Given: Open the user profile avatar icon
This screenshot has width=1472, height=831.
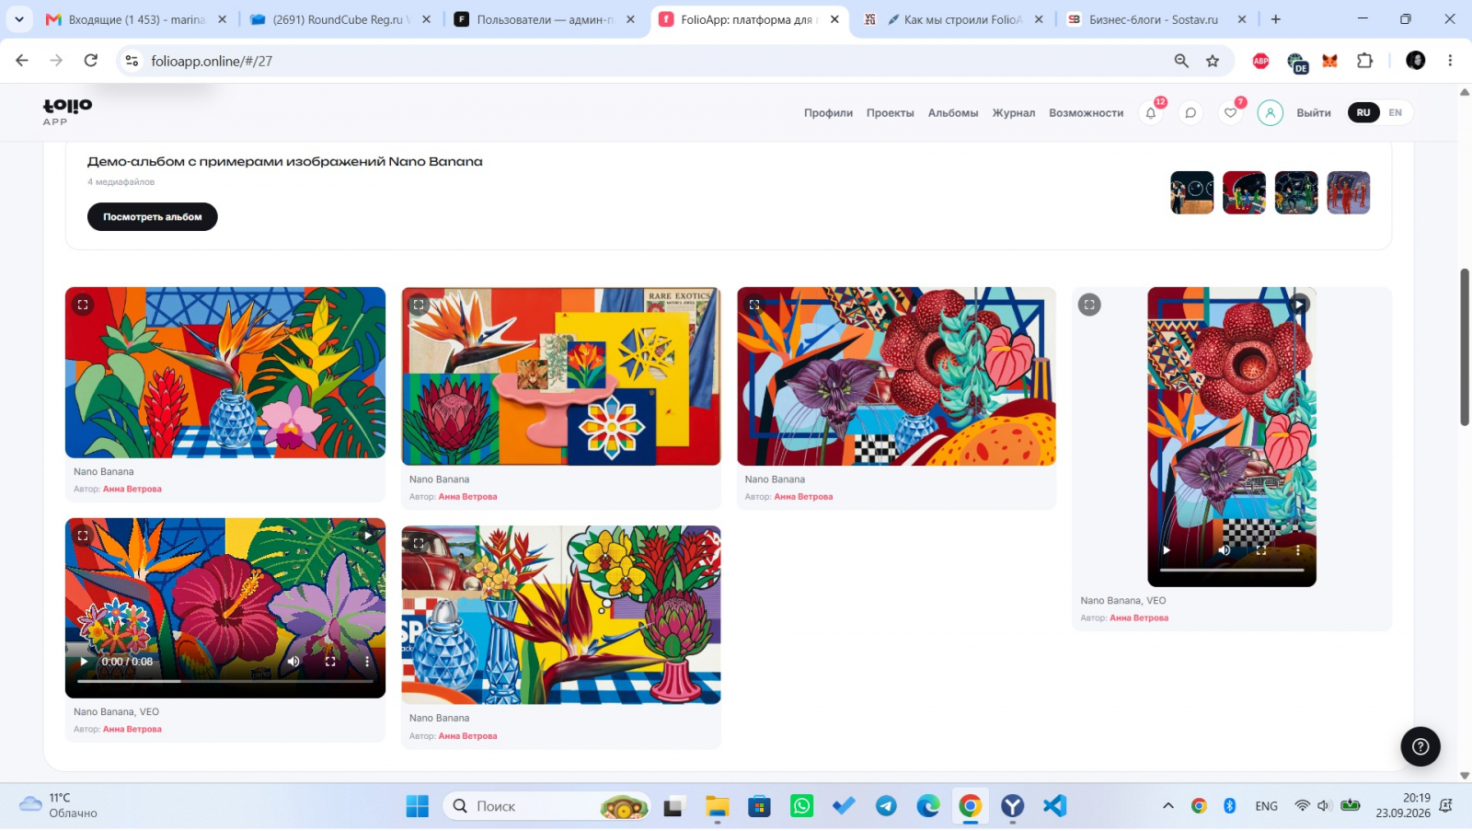Looking at the screenshot, I should [x=1271, y=113].
